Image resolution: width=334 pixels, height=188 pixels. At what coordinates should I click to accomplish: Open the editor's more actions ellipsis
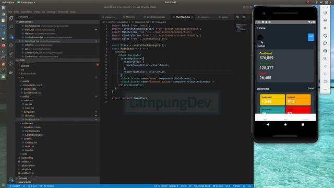coord(249,17)
